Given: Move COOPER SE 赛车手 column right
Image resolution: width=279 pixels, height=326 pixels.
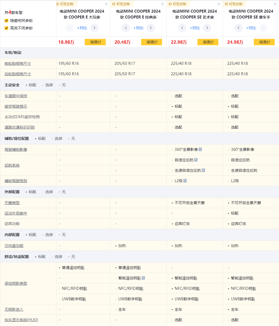Looking at the screenshot, I should (263, 28).
